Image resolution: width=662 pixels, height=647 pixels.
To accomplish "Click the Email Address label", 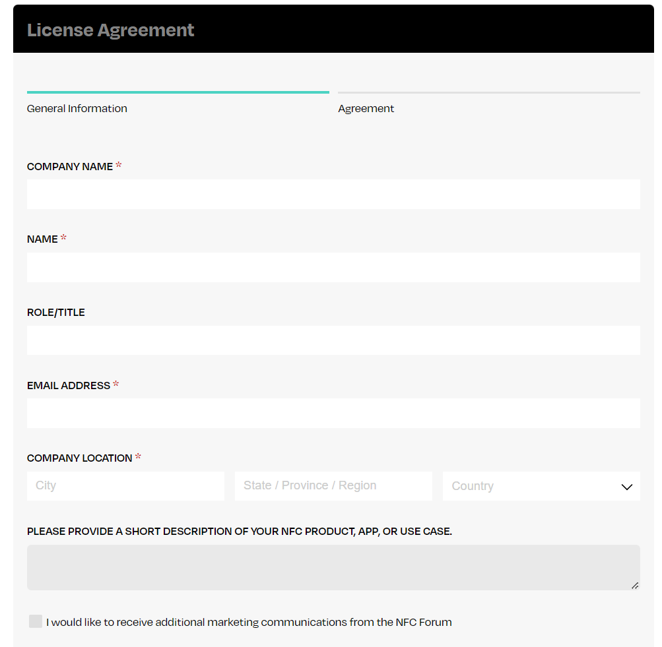I will tap(69, 386).
